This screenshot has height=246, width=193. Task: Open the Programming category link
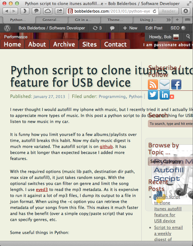(x=112, y=96)
